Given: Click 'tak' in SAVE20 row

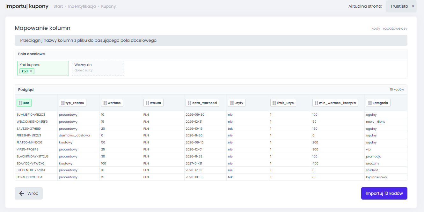Looking at the screenshot, I should (230, 128).
